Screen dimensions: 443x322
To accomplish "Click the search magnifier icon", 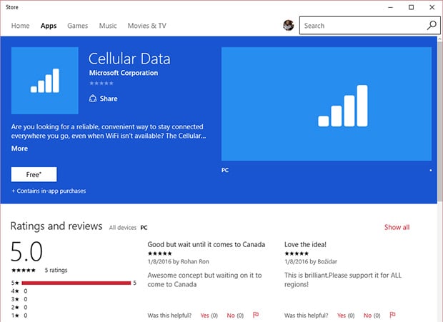I will coord(431,26).
